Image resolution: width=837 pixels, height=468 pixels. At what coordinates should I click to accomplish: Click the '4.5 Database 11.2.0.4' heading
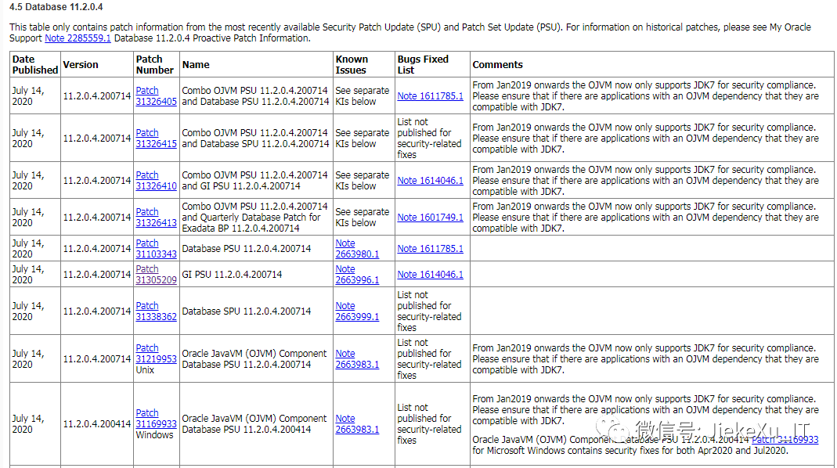[56, 7]
